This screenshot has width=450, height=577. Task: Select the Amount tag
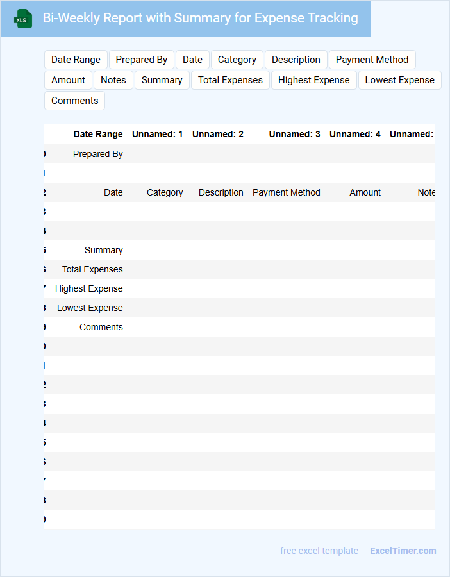(x=68, y=80)
